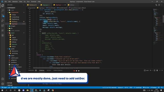
Task: Open the editor's more actions menu
Action: 162,5
